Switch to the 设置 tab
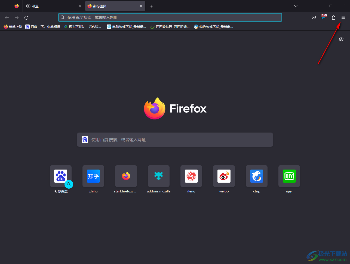 click(x=53, y=6)
